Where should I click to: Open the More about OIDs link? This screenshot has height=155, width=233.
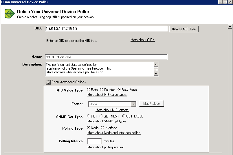coord(143,40)
